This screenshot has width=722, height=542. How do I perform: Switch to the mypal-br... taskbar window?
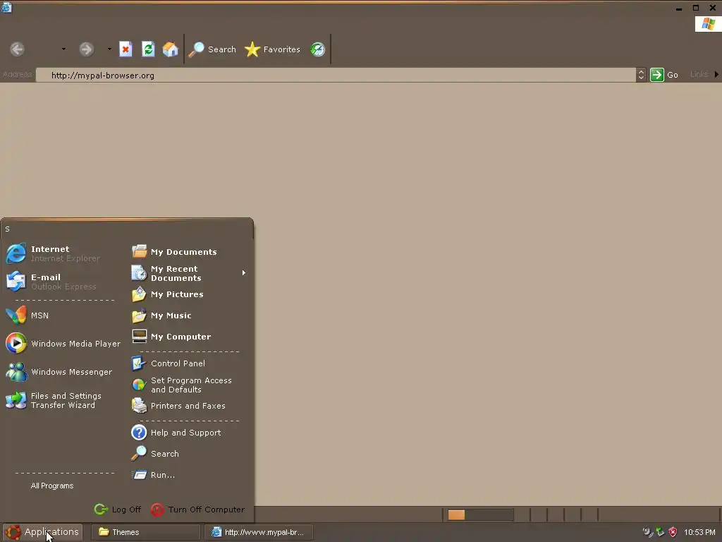pos(259,532)
